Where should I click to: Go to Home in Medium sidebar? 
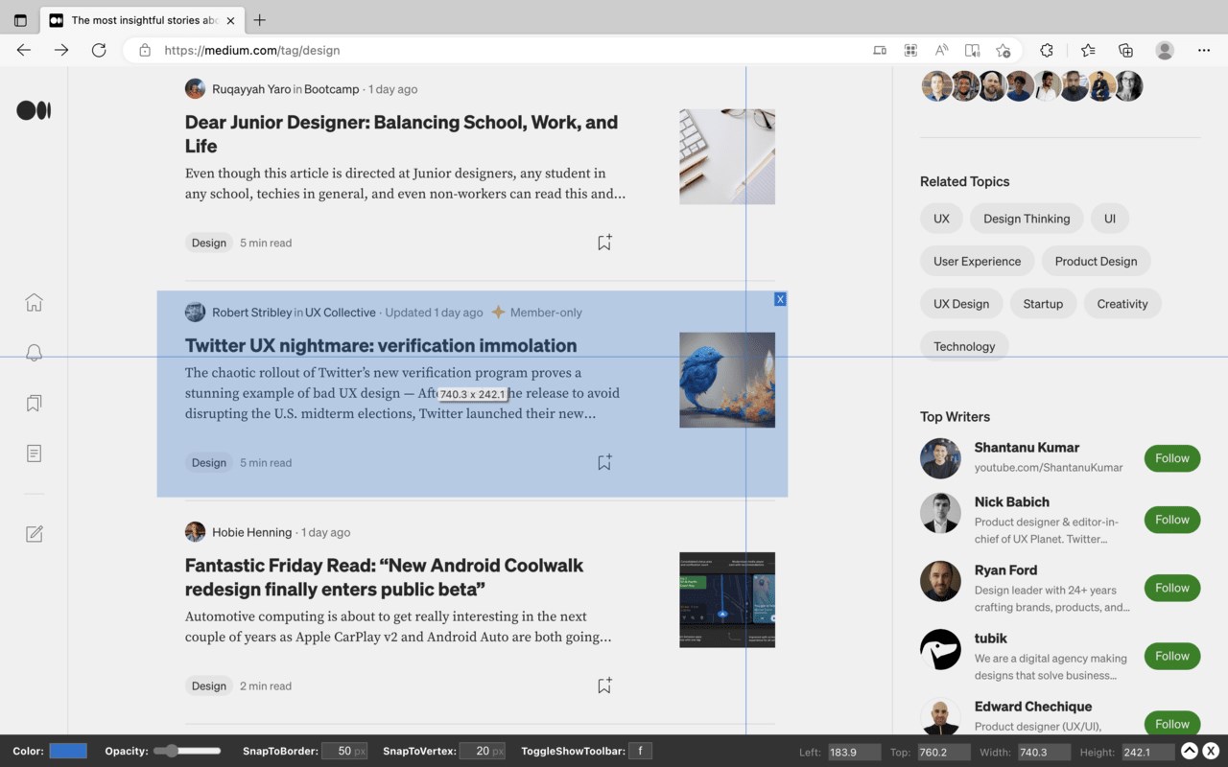[x=34, y=303]
